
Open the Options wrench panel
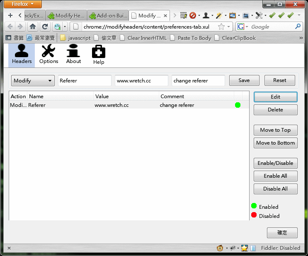(49, 55)
